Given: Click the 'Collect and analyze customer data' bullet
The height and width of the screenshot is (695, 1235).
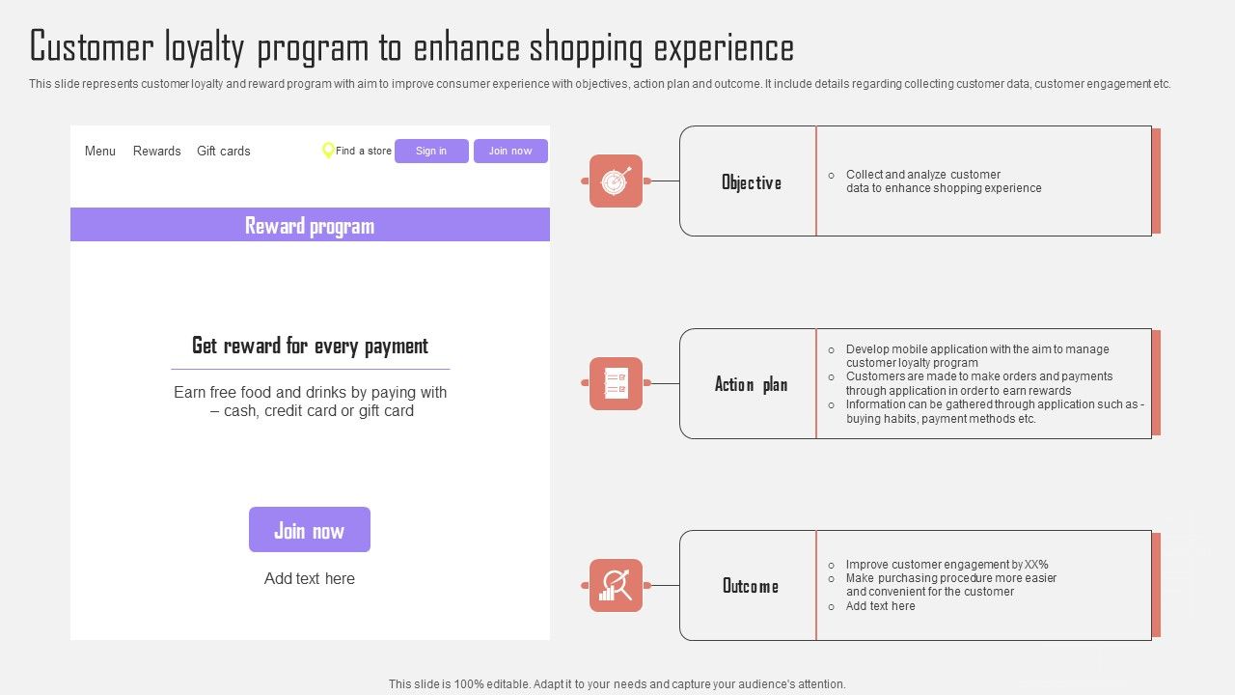Looking at the screenshot, I should 943,181.
